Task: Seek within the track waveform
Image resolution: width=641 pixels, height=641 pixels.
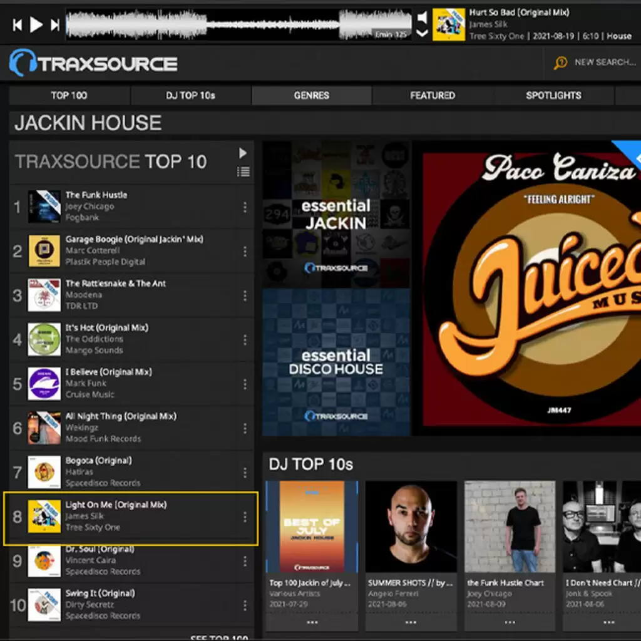Action: coord(238,25)
